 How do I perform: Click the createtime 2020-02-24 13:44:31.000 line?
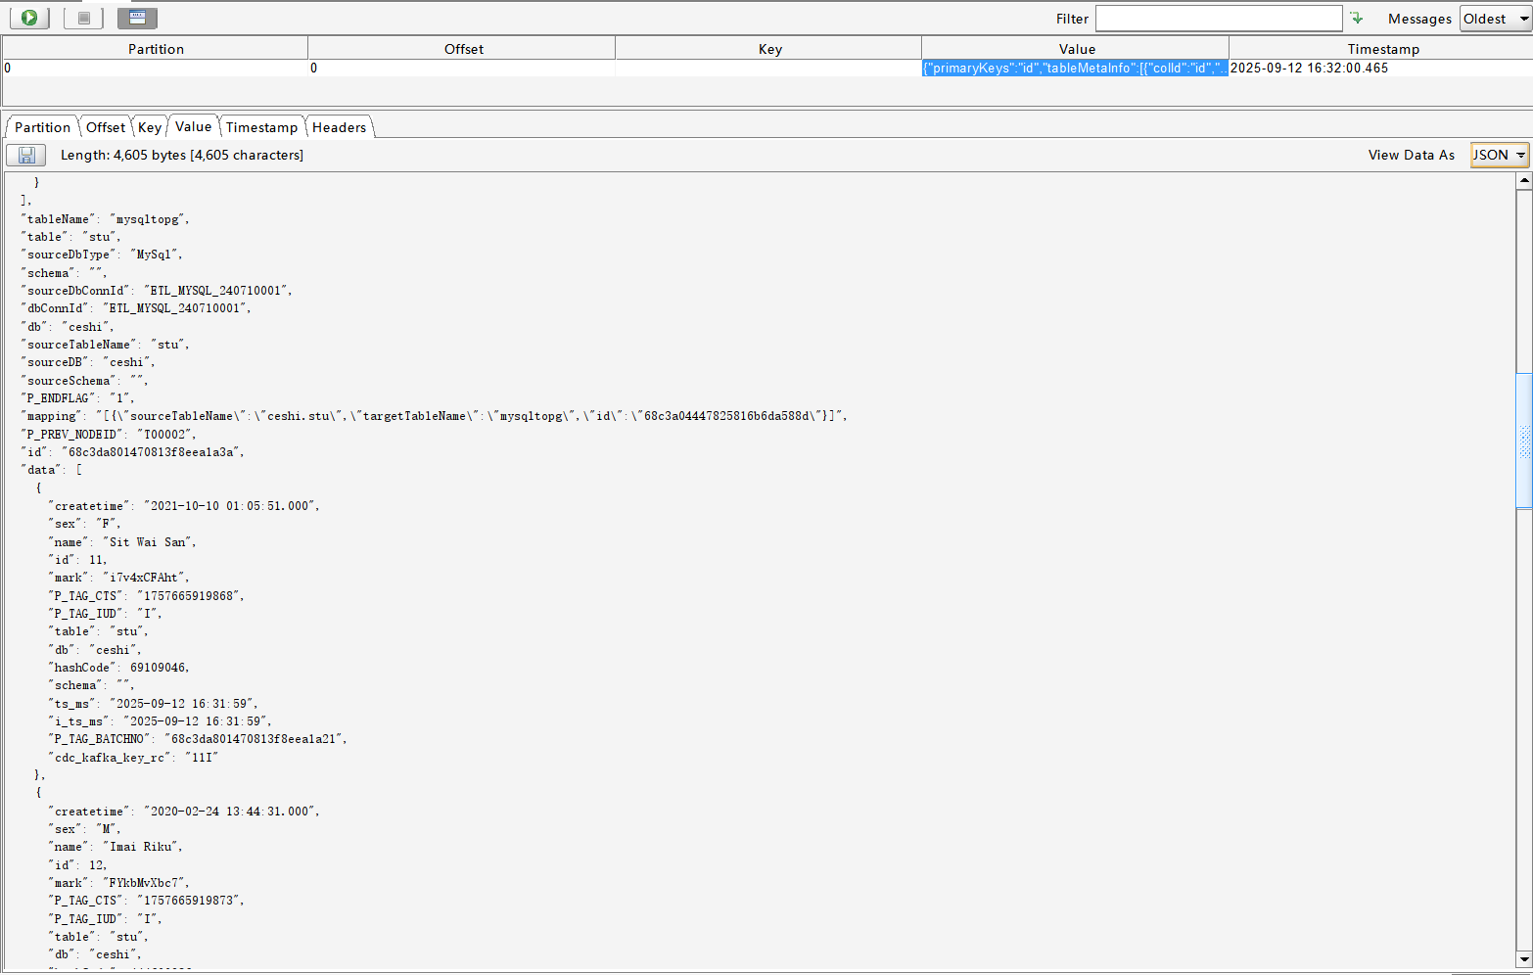184,812
